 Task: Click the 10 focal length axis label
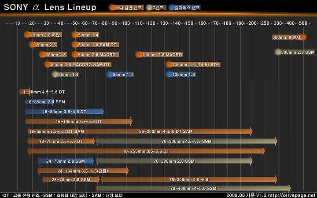(x=17, y=23)
